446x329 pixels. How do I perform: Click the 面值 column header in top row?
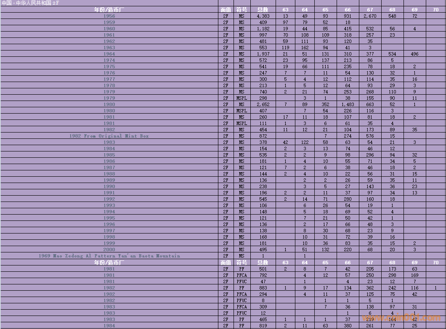pyautogui.click(x=226, y=10)
